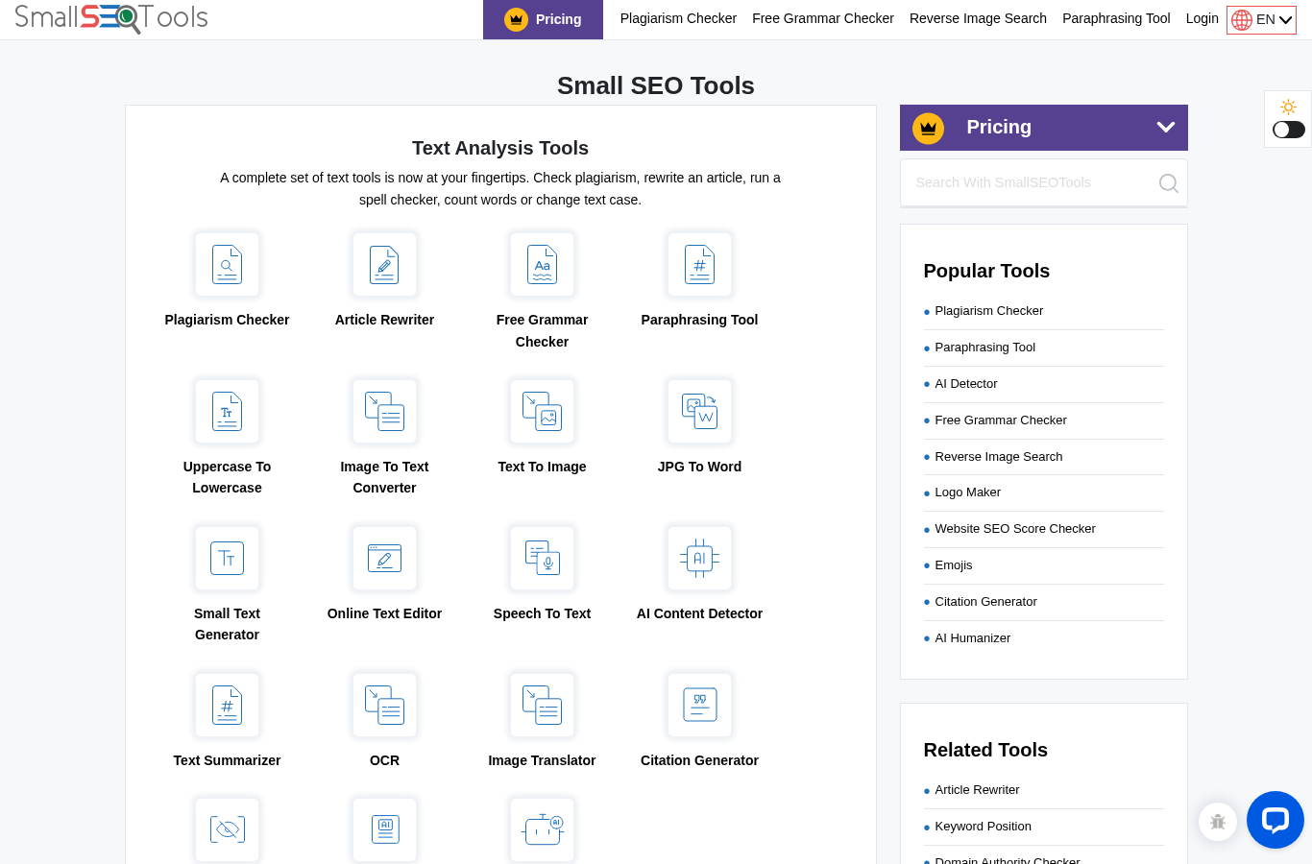Click the JPG To Word label
The height and width of the screenshot is (864, 1312).
(699, 467)
